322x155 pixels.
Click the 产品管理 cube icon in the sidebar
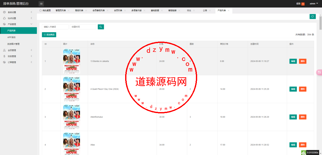pyautogui.click(x=4, y=24)
